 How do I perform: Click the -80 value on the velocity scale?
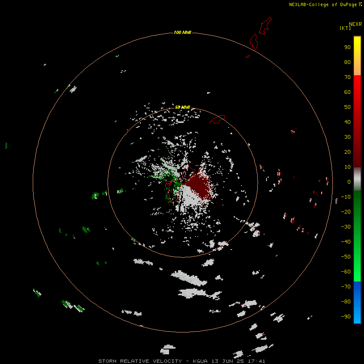click(346, 302)
